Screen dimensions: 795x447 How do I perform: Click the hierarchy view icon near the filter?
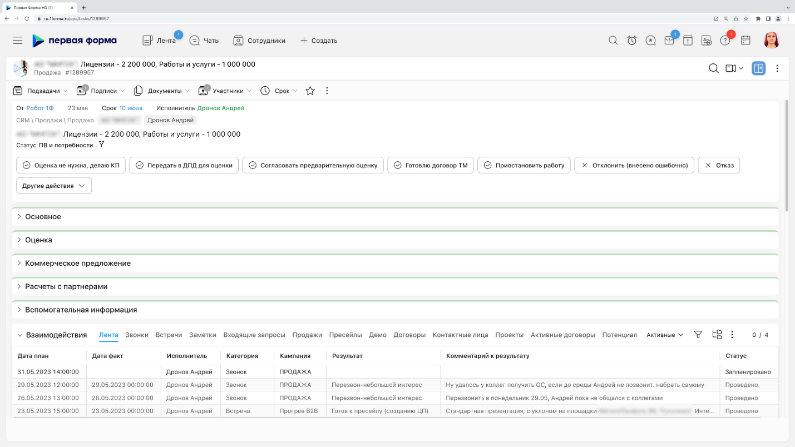pyautogui.click(x=717, y=335)
